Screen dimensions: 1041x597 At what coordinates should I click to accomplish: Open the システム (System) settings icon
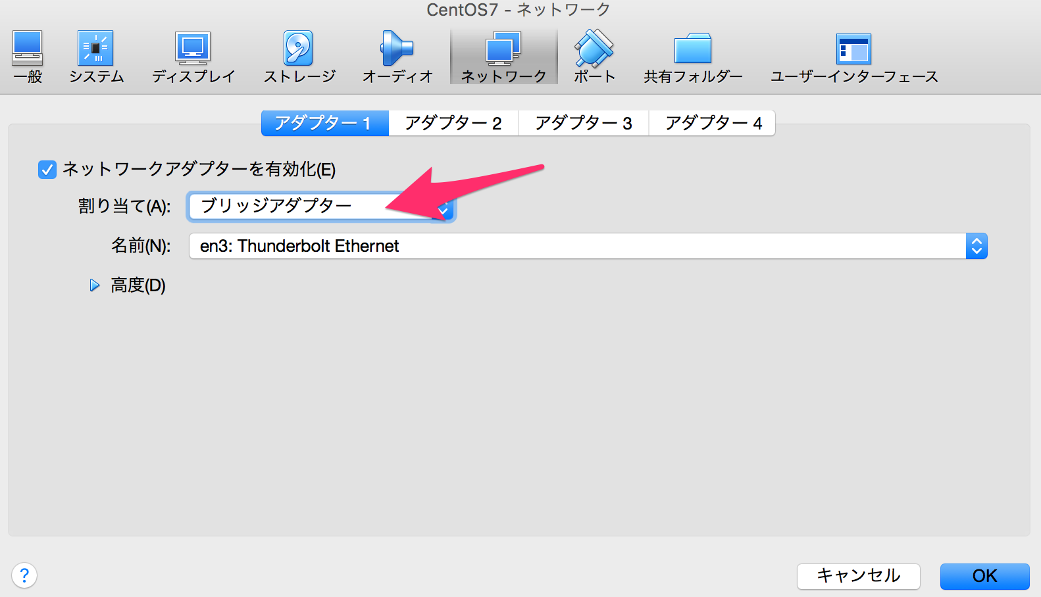(x=96, y=57)
